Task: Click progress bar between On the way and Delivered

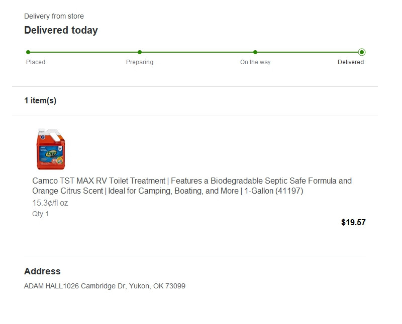Action: pyautogui.click(x=309, y=52)
